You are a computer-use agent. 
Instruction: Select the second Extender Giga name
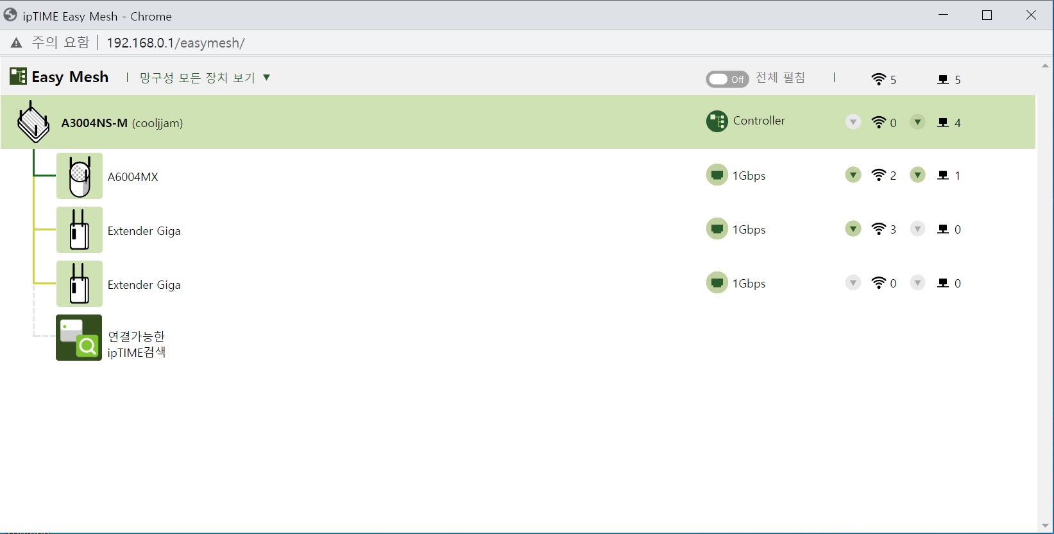point(144,285)
